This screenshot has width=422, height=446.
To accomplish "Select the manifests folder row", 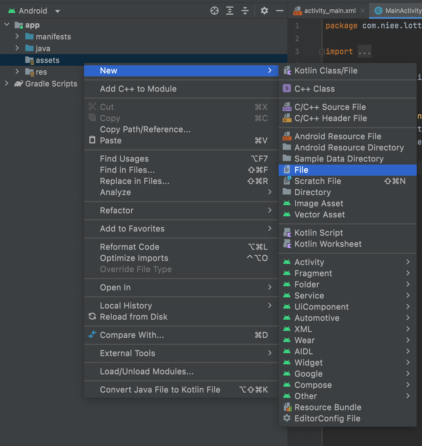I will (x=144, y=37).
